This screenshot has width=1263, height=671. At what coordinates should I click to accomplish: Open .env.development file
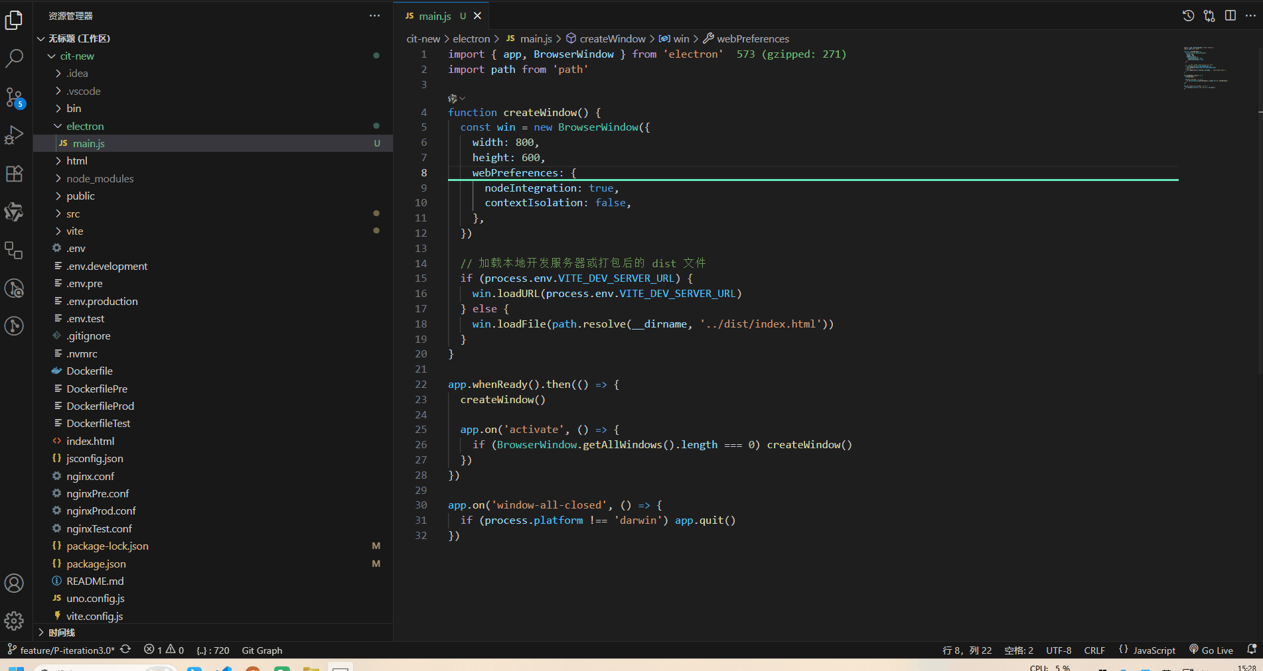click(x=213, y=266)
